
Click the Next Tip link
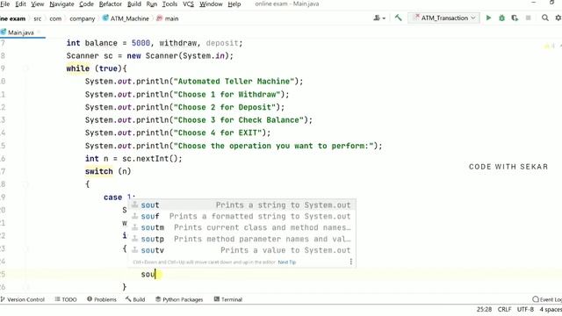pos(287,262)
